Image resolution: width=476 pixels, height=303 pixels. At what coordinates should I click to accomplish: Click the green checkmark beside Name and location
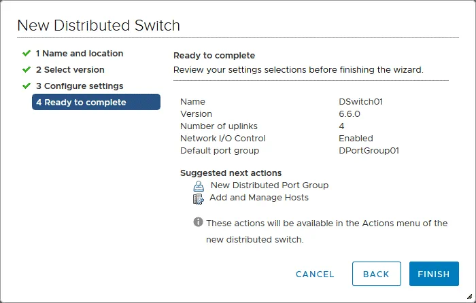tap(27, 53)
